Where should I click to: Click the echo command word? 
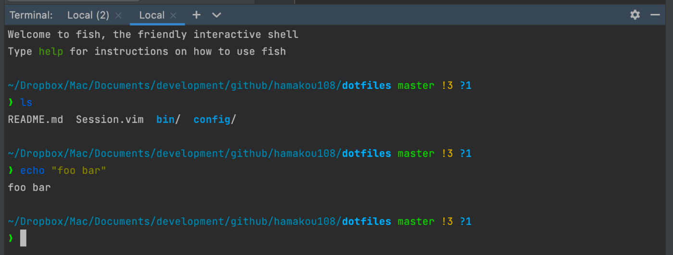click(x=32, y=170)
